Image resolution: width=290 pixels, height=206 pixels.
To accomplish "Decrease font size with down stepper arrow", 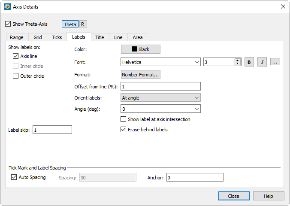I will point(238,64).
